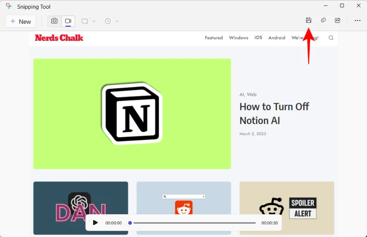Open the Notion logo featured image
Screen dimensions: 367x237
(x=132, y=114)
